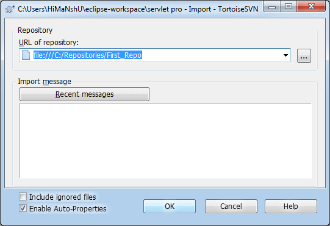Click the file icon in the URL field
The height and width of the screenshot is (226, 330).
pyautogui.click(x=26, y=55)
